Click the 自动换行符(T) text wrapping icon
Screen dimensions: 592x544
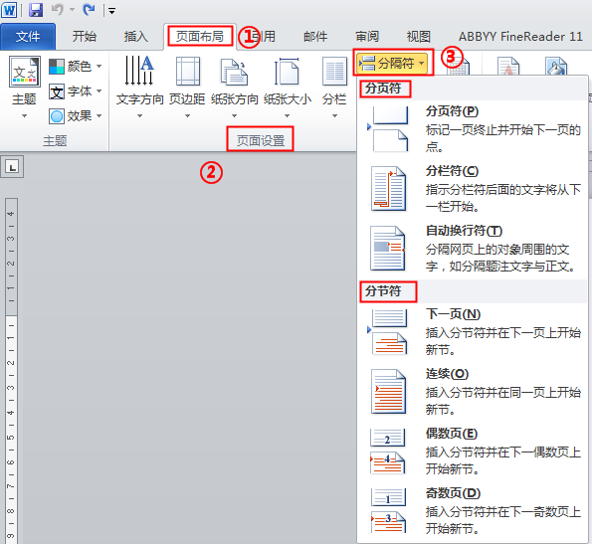click(x=387, y=249)
